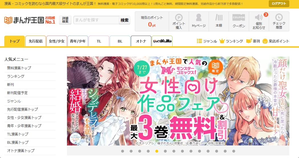Focus the まんがを探す search field
299x158 pixels.
coord(96,20)
